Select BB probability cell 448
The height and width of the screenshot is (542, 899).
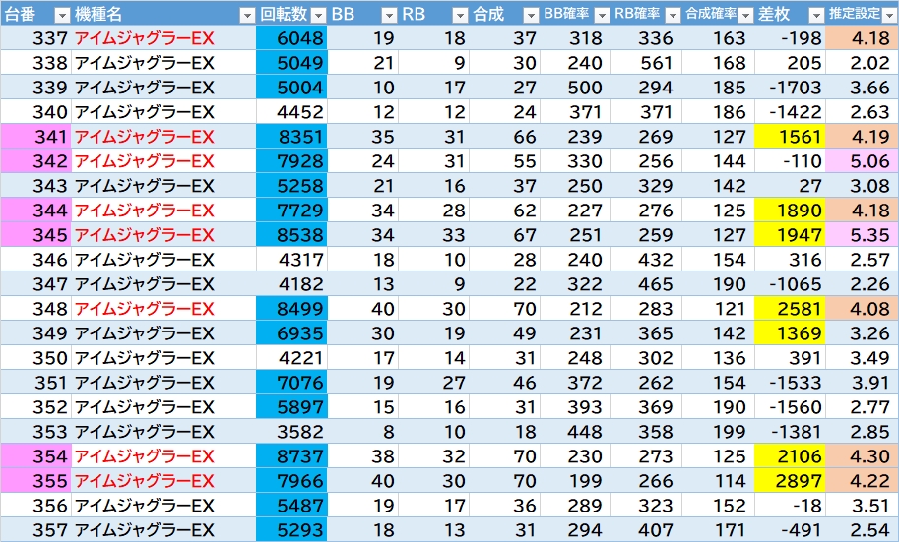[576, 432]
